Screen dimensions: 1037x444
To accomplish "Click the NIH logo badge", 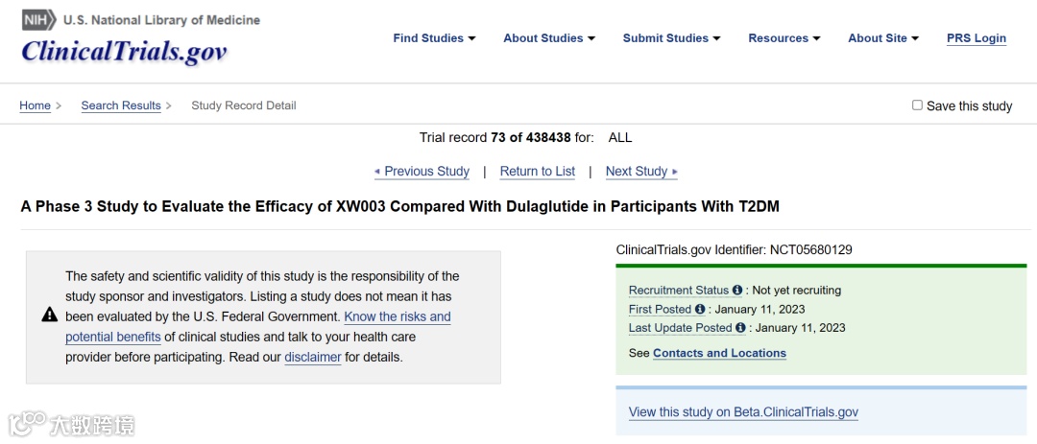I will (x=38, y=20).
